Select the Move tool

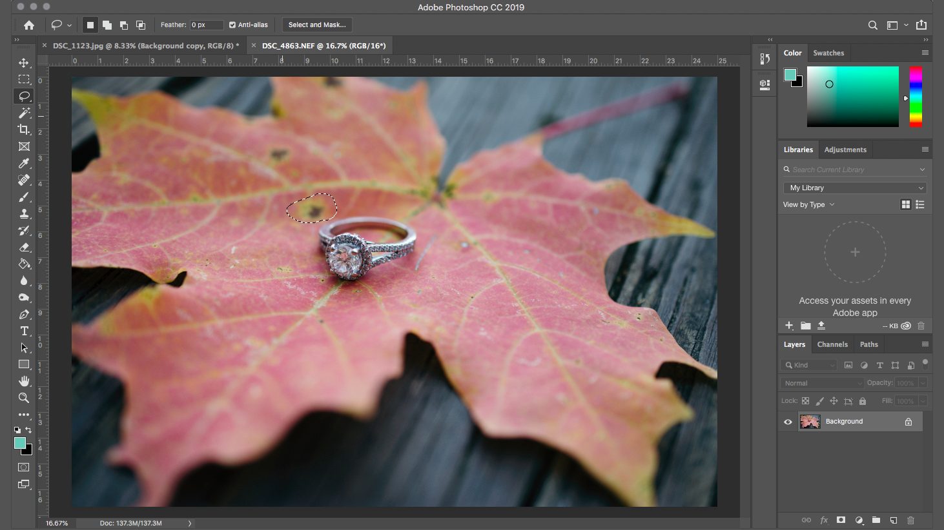pos(24,63)
